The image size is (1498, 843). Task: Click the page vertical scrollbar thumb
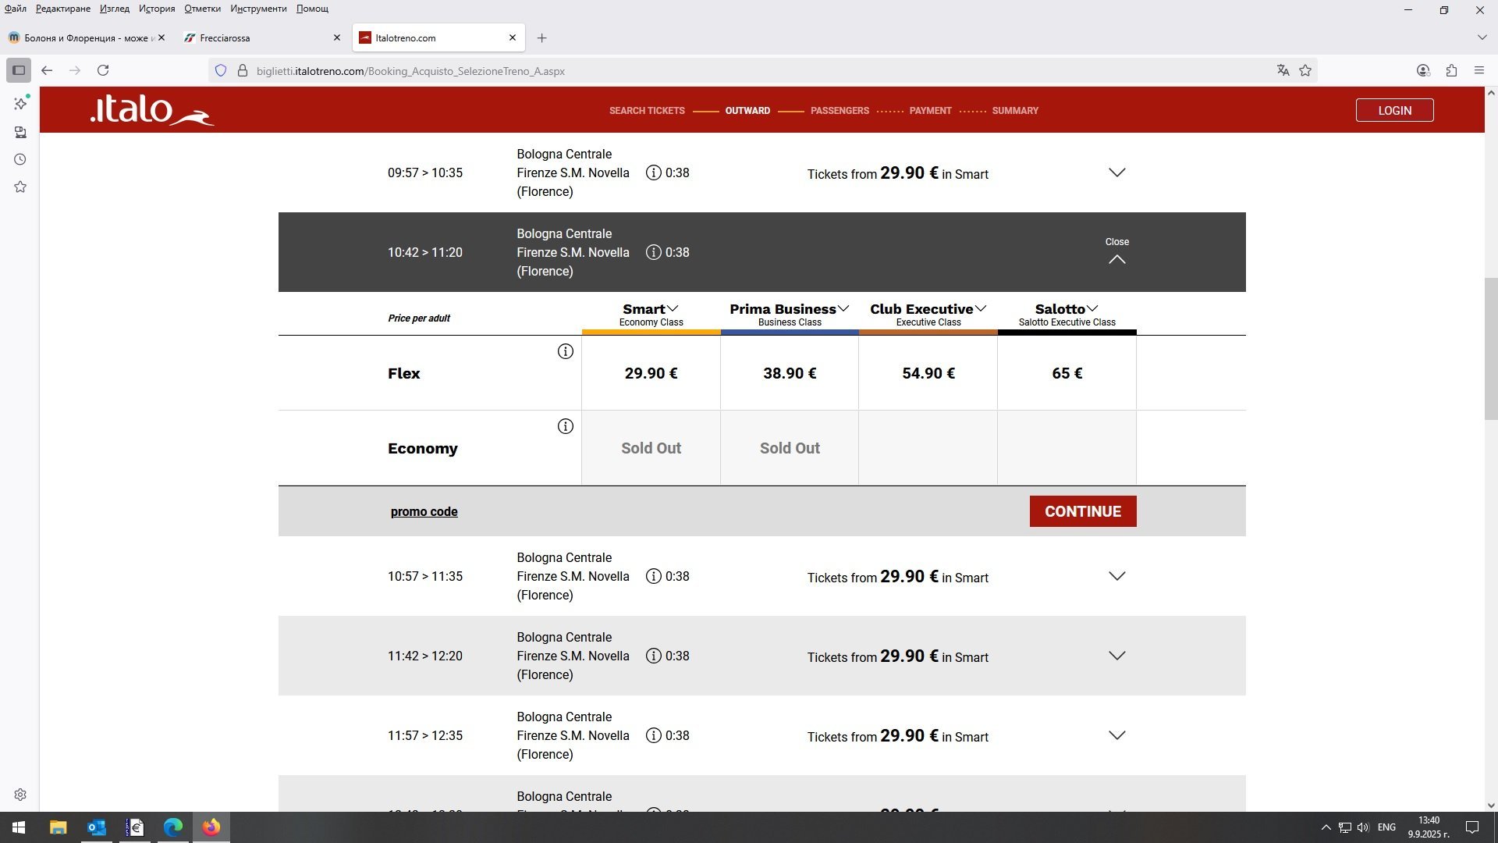(1490, 348)
